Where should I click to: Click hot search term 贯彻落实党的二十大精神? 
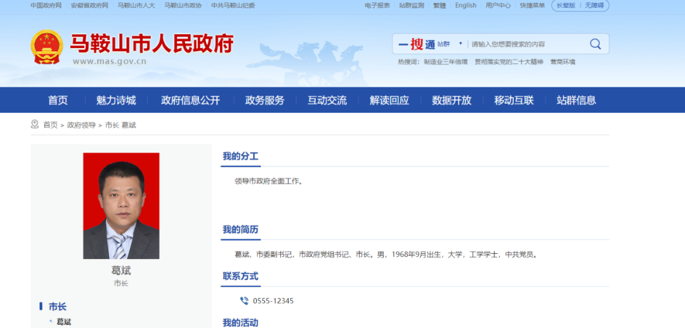pos(509,62)
